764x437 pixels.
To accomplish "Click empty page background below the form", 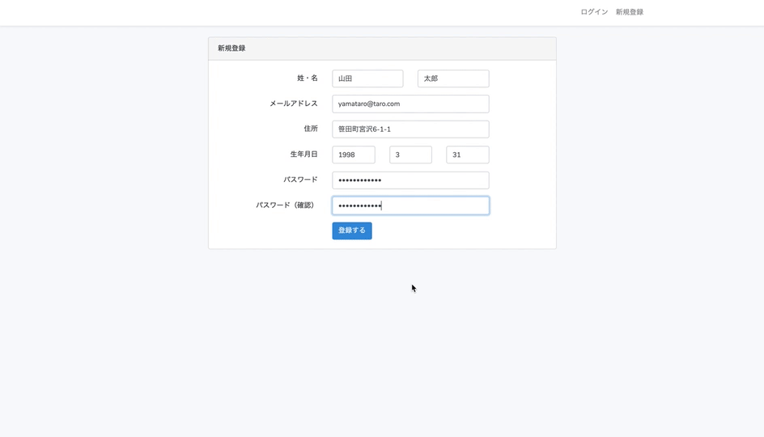I will click(380, 348).
